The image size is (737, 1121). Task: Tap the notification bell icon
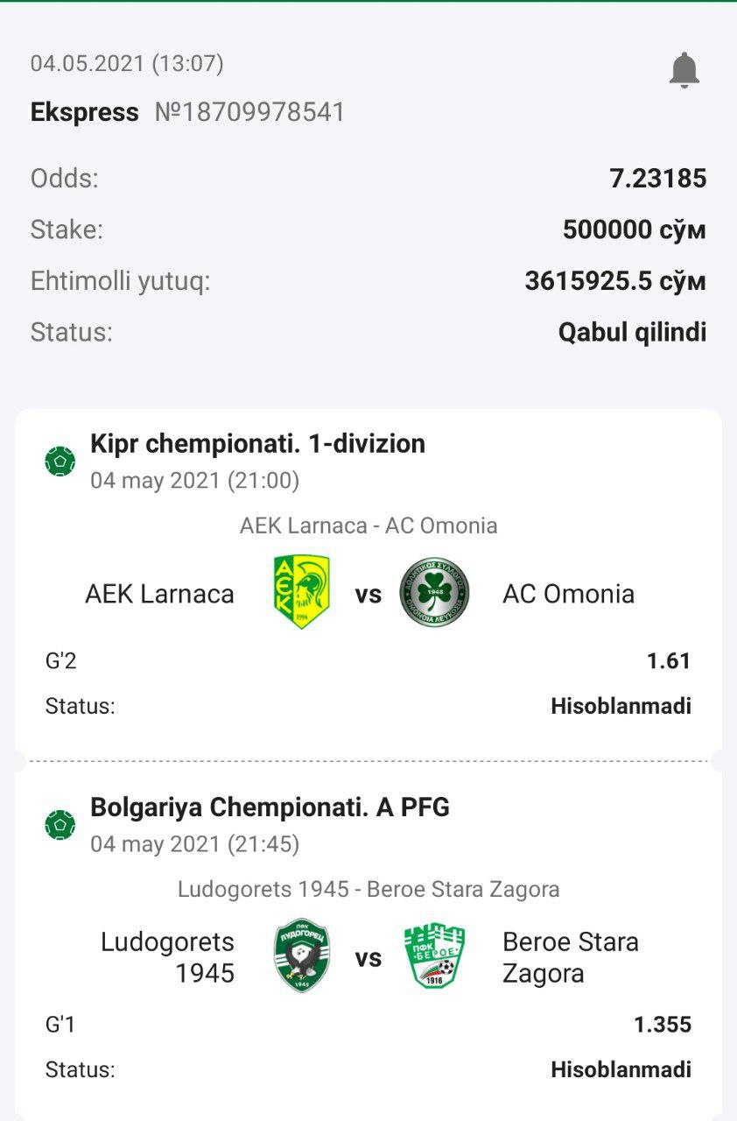coord(684,70)
